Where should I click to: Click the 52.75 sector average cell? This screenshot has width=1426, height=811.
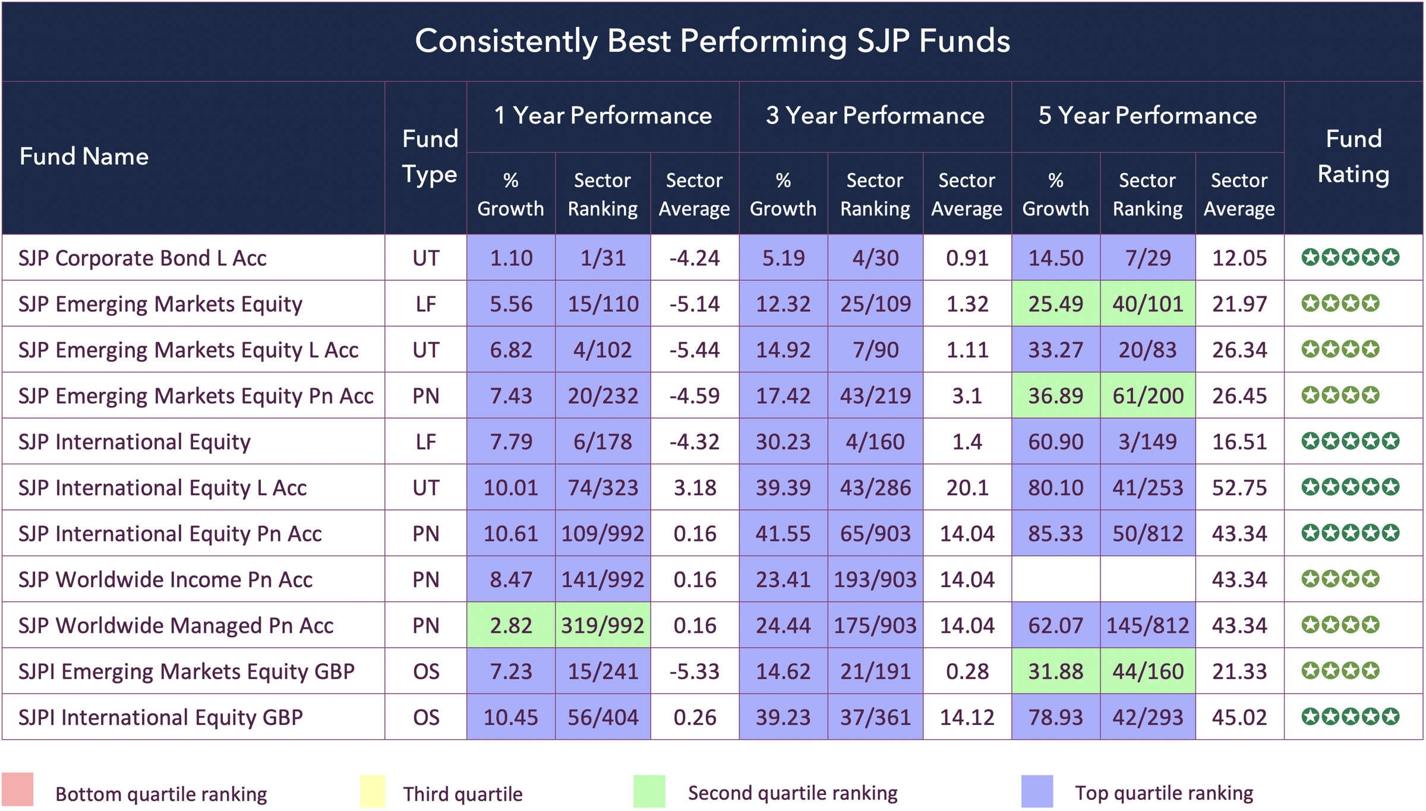coord(1240,487)
